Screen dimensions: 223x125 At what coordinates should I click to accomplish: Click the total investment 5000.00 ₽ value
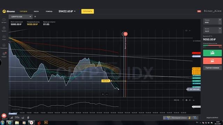coord(16,24)
